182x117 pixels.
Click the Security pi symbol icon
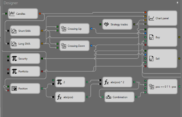(x=14, y=58)
